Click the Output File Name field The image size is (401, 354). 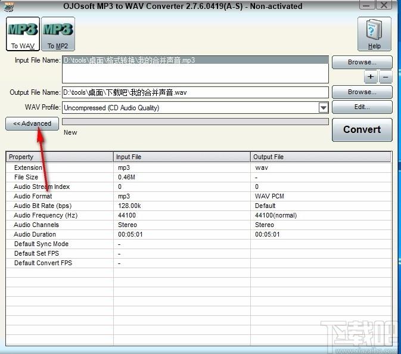195,92
